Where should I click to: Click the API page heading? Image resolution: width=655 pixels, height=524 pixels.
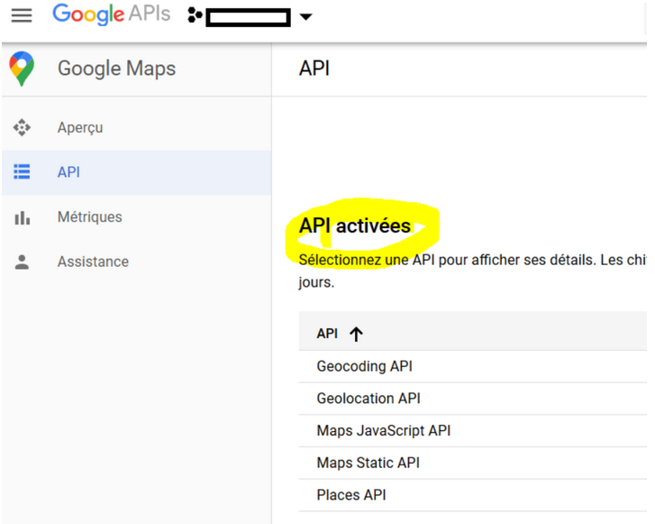click(314, 69)
